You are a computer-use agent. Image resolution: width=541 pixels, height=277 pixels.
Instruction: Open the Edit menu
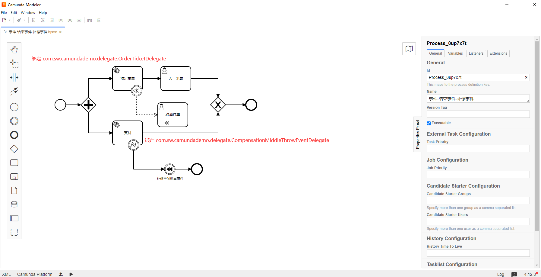14,12
